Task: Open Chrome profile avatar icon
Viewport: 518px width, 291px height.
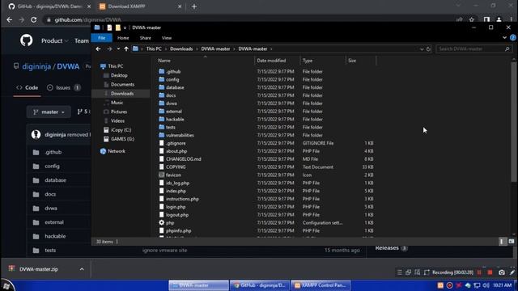Action: click(x=499, y=19)
